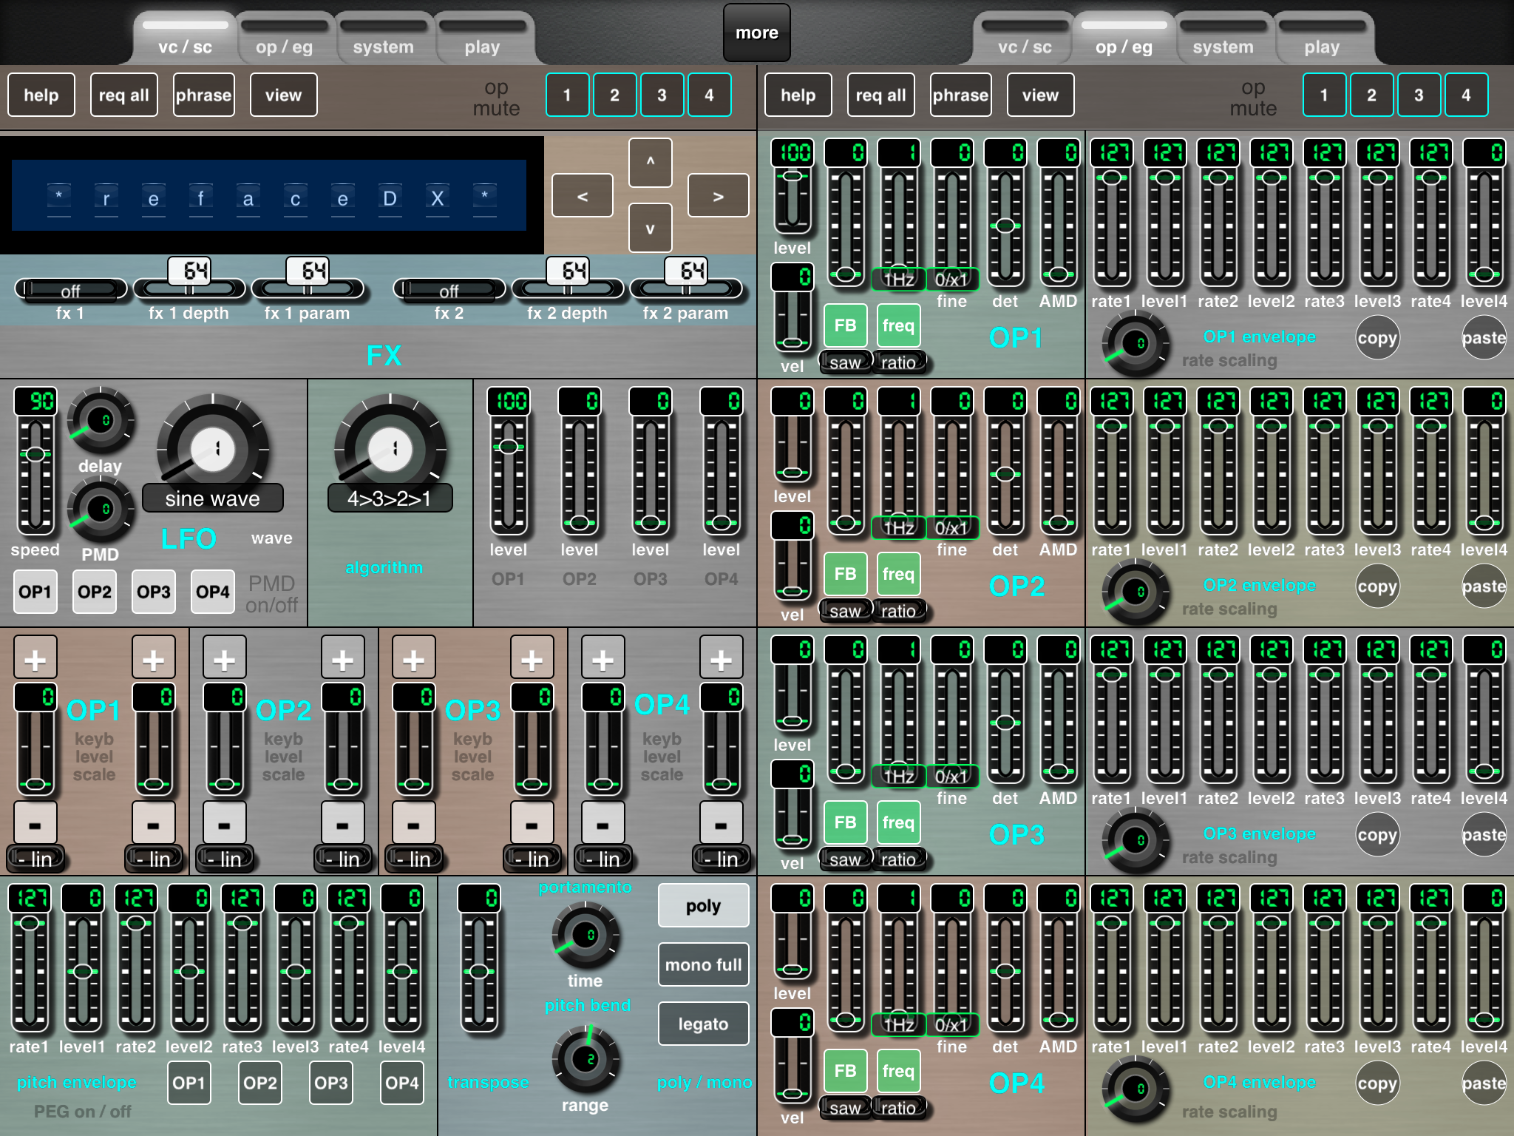Click the up arrow cursor button
The height and width of the screenshot is (1136, 1514).
pos(651,162)
